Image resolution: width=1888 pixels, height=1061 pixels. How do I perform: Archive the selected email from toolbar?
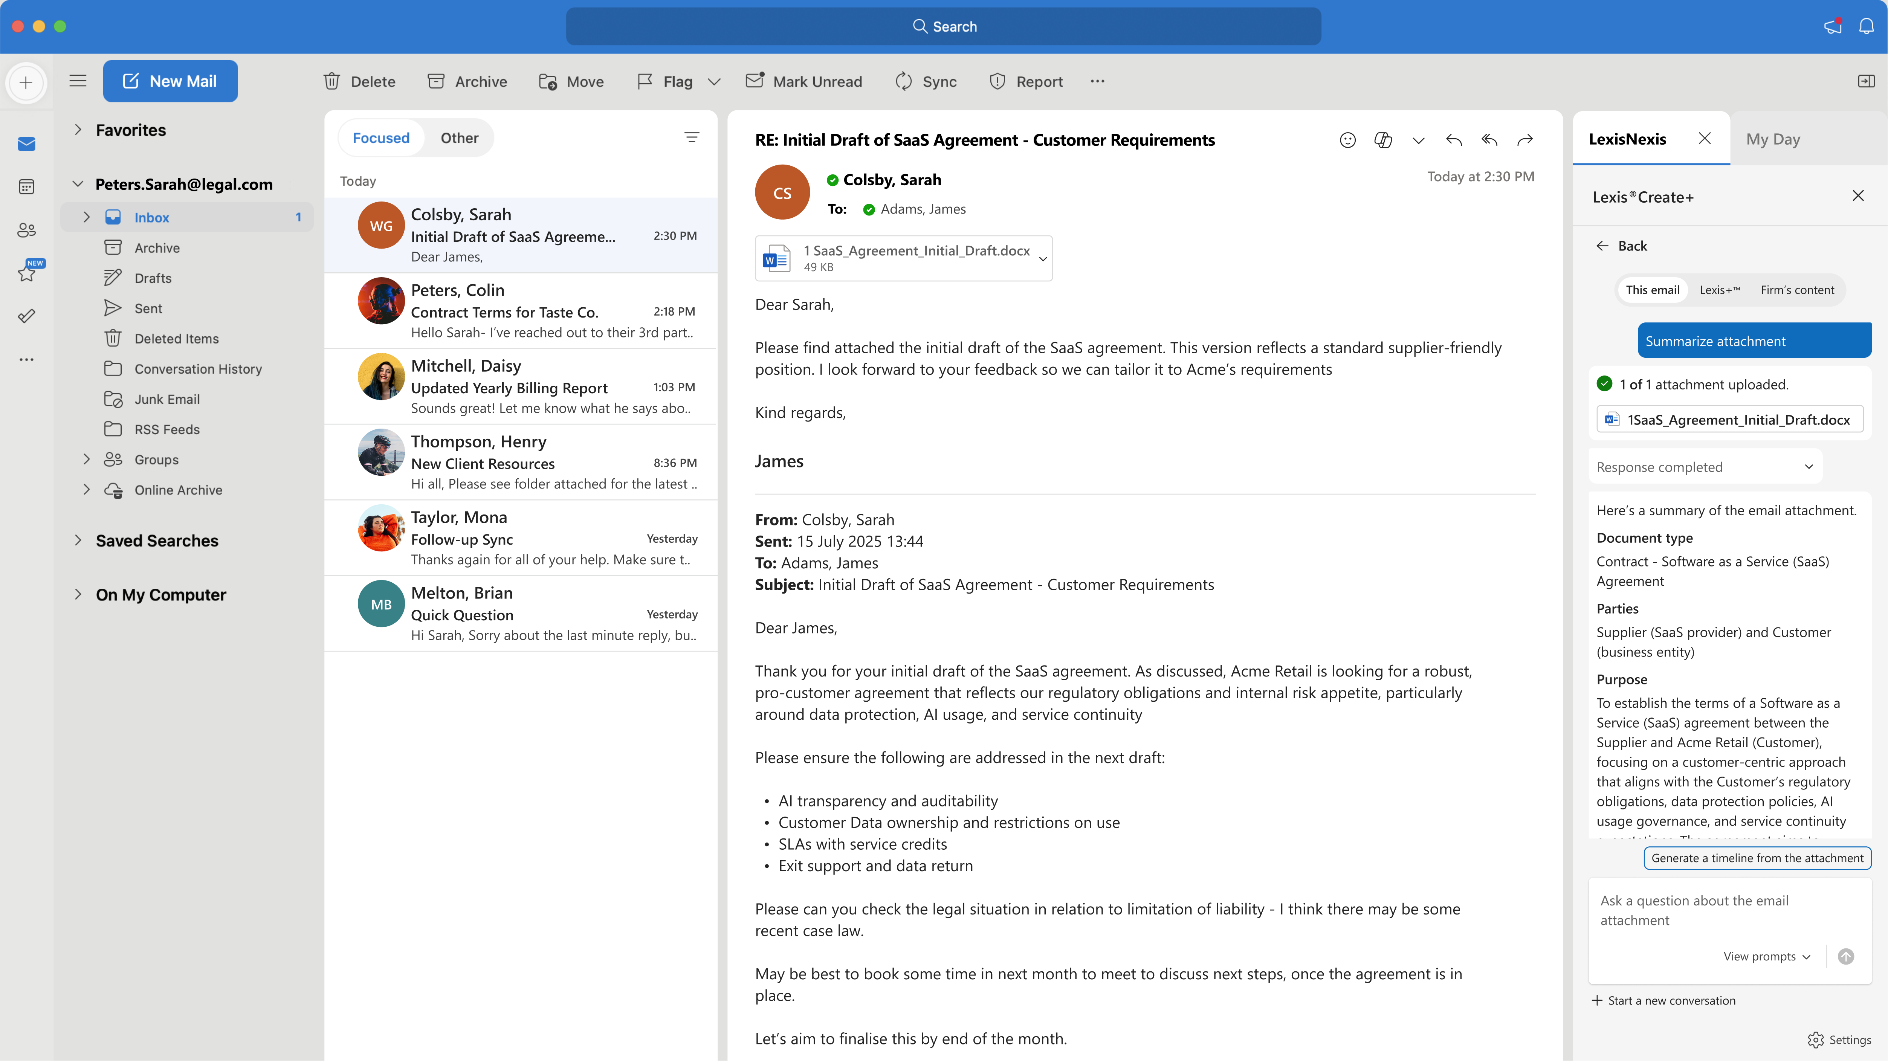click(x=467, y=81)
